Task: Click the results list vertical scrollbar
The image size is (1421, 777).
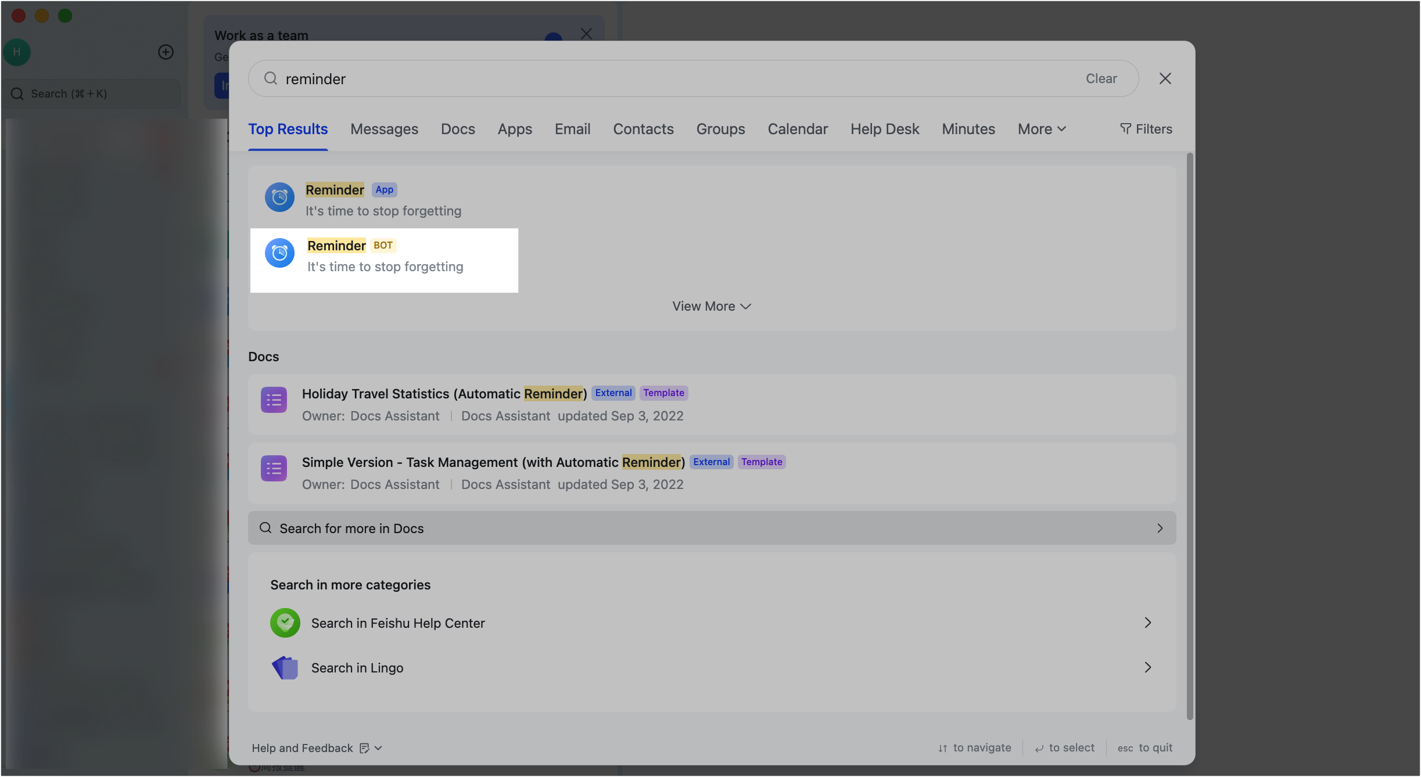Action: click(1189, 436)
